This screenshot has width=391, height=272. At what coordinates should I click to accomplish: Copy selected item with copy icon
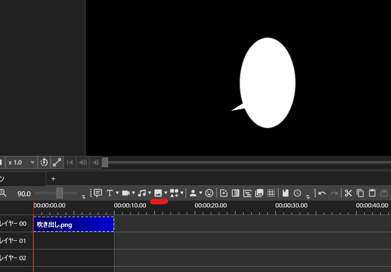point(360,193)
